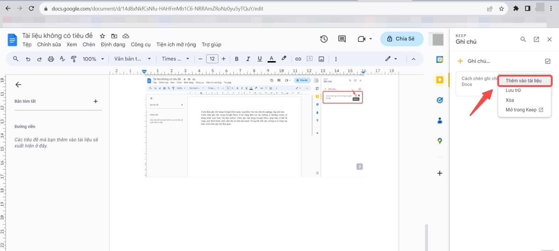
Task: Open the highlight color picker
Action: (x=284, y=59)
